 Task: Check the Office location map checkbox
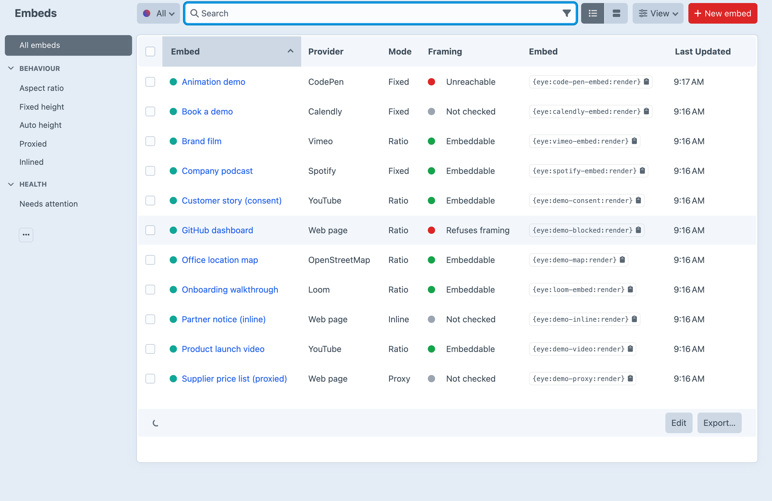[x=150, y=260]
